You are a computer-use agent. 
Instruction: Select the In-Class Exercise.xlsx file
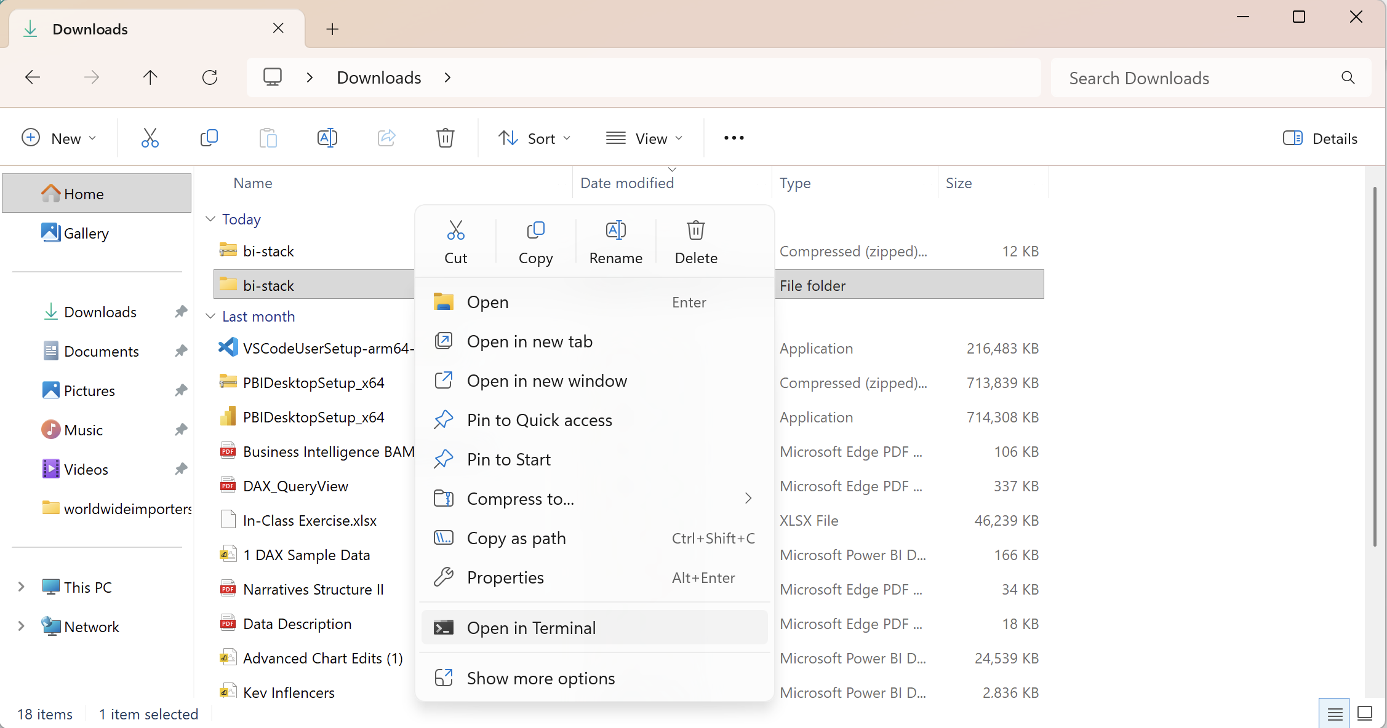[x=310, y=520]
